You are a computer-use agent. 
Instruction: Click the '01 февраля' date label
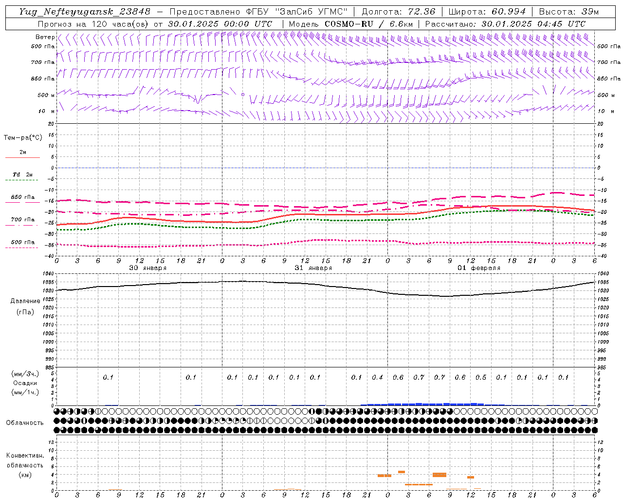click(x=479, y=268)
